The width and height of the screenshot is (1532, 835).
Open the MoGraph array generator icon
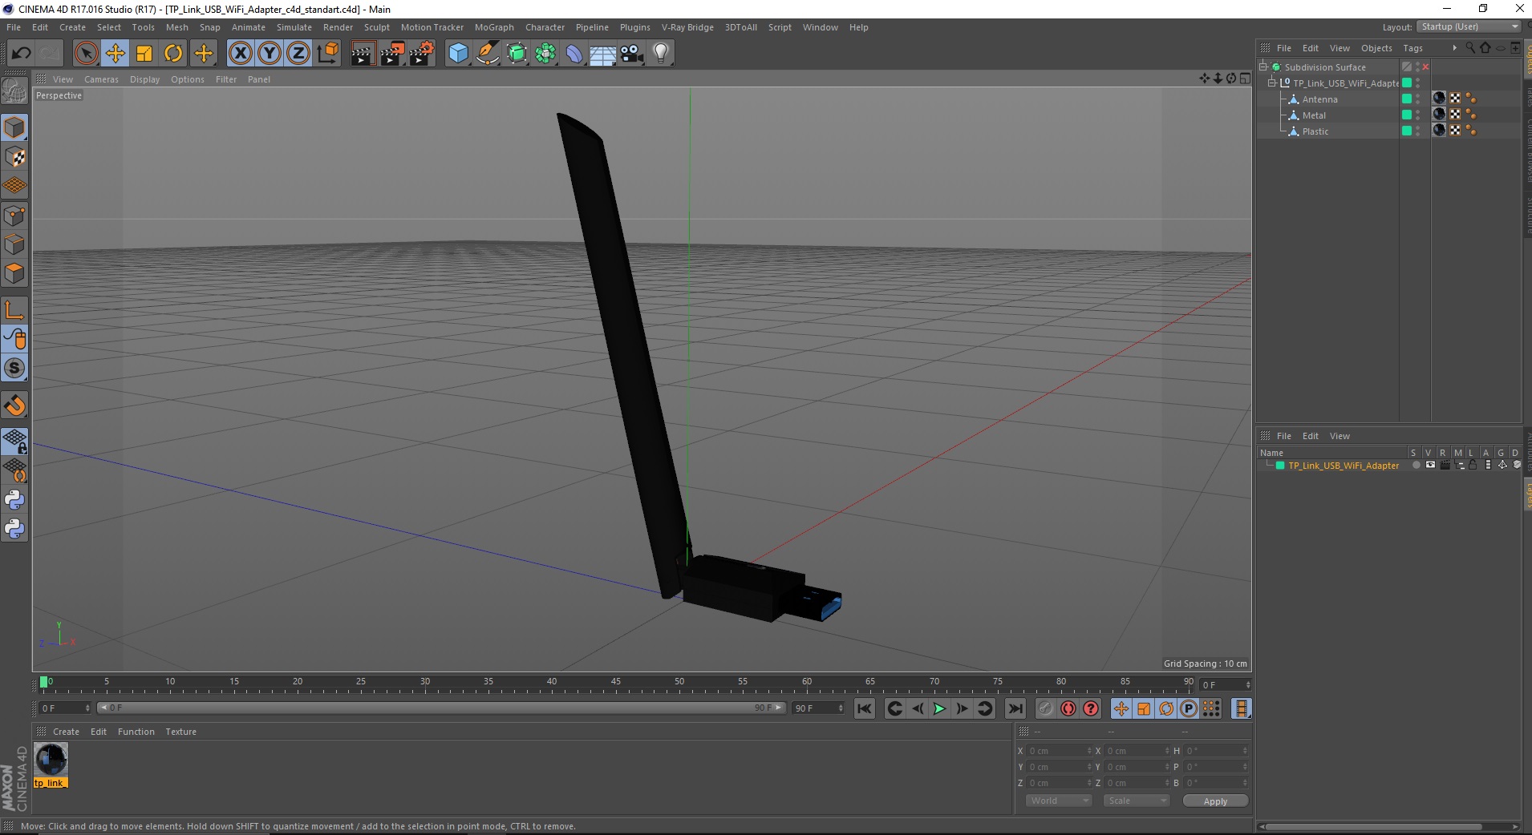click(x=545, y=54)
